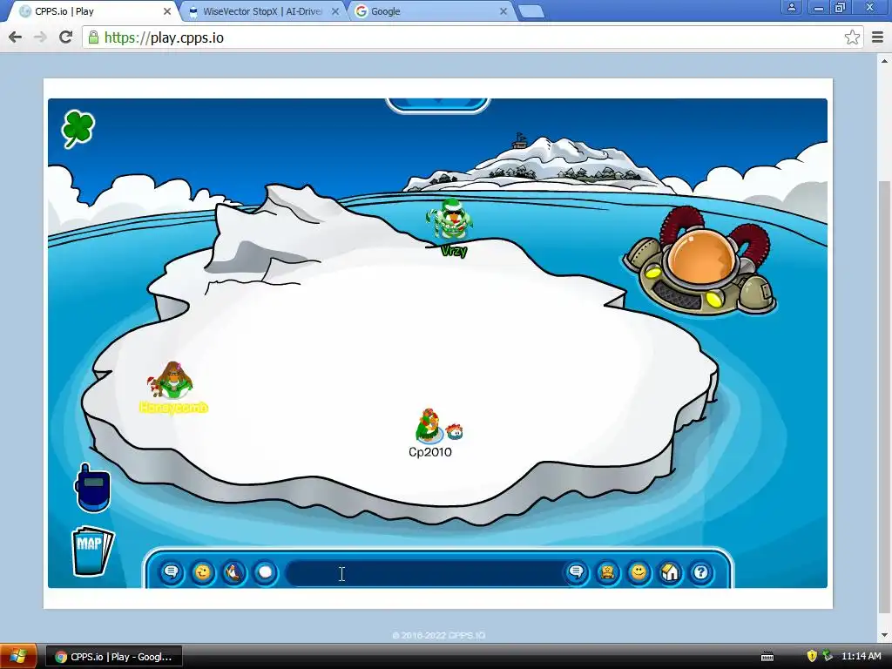The width and height of the screenshot is (892, 669).
Task: Select the throw snowball button
Action: tap(265, 571)
